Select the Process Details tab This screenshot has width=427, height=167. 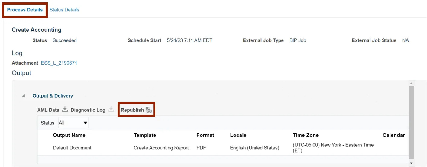point(25,10)
